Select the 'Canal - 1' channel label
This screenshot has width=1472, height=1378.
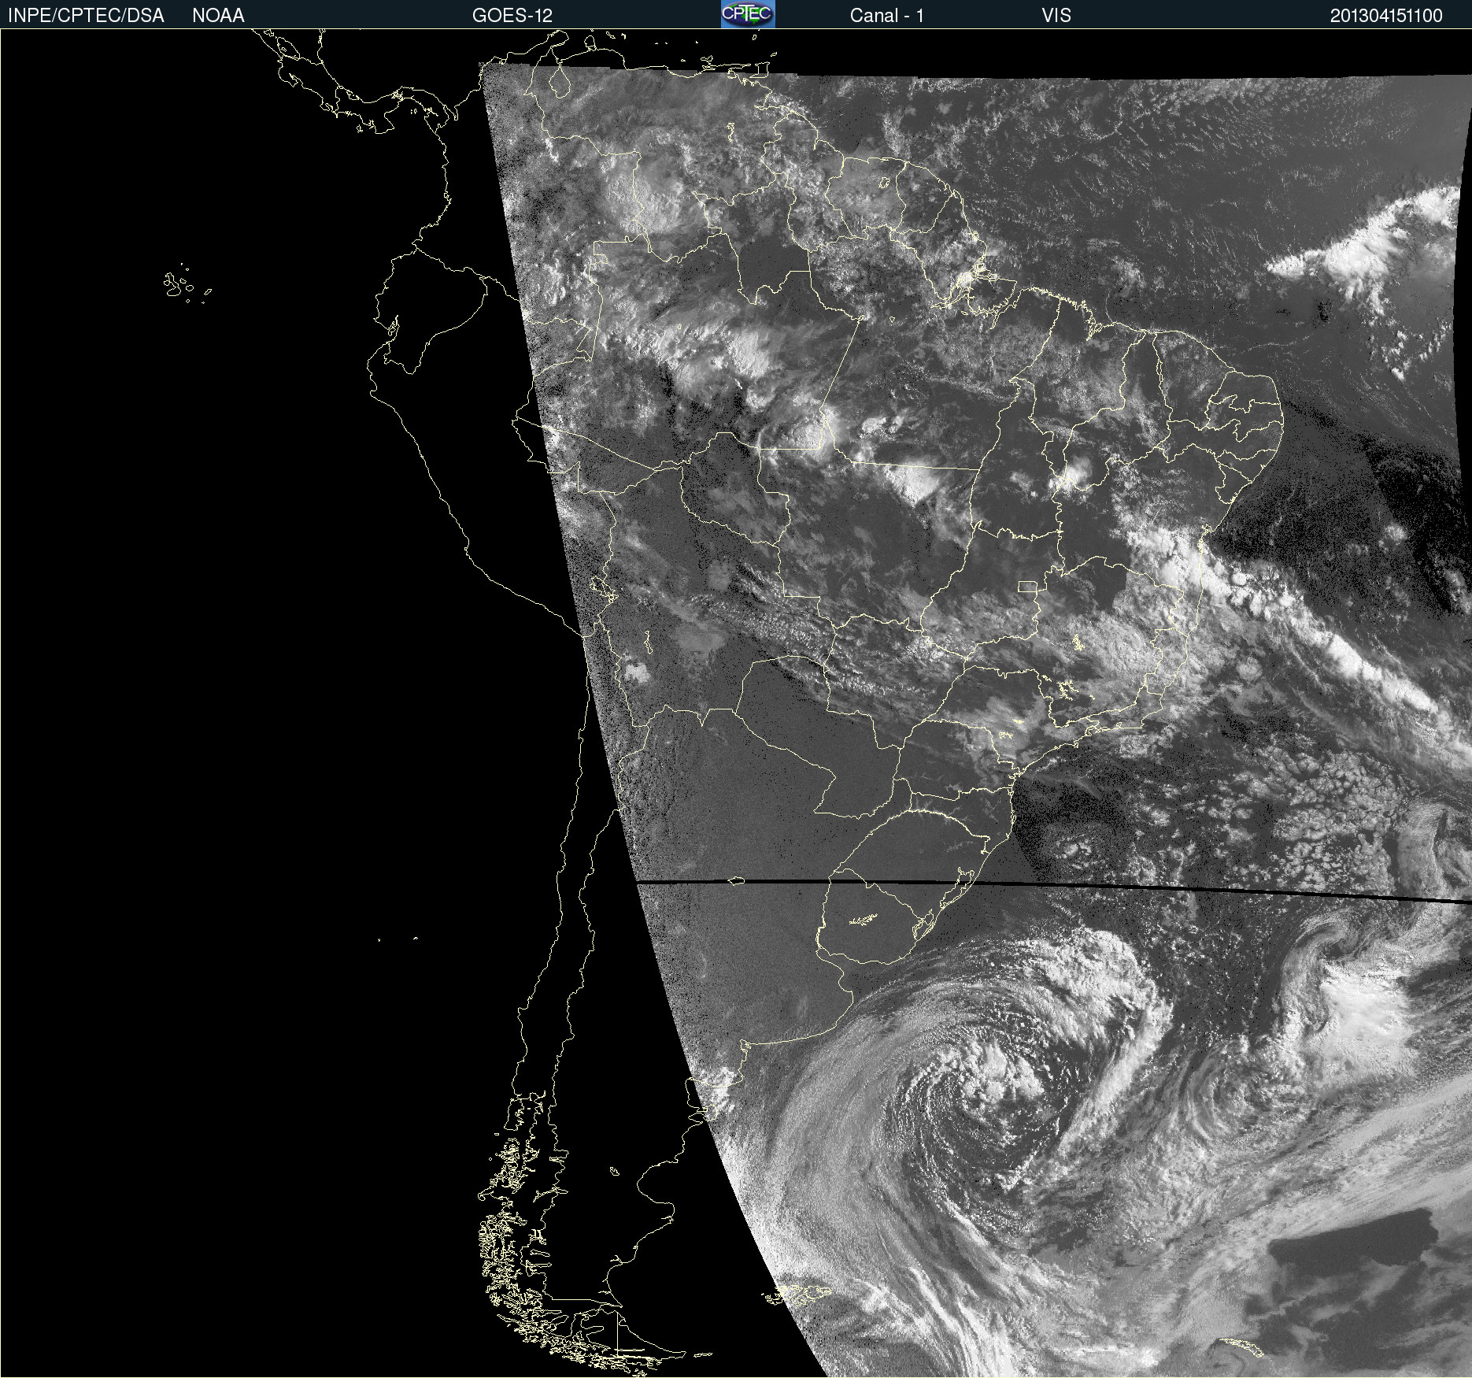886,16
